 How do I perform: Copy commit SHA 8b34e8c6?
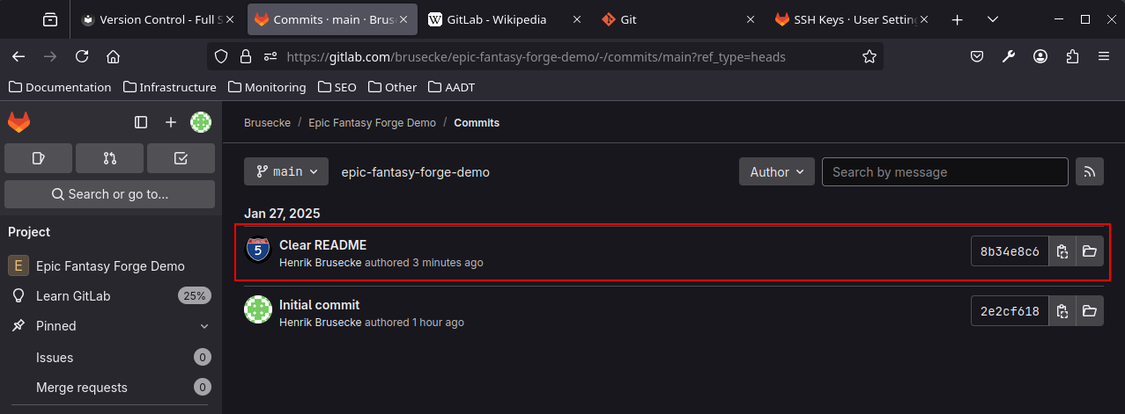coord(1062,251)
